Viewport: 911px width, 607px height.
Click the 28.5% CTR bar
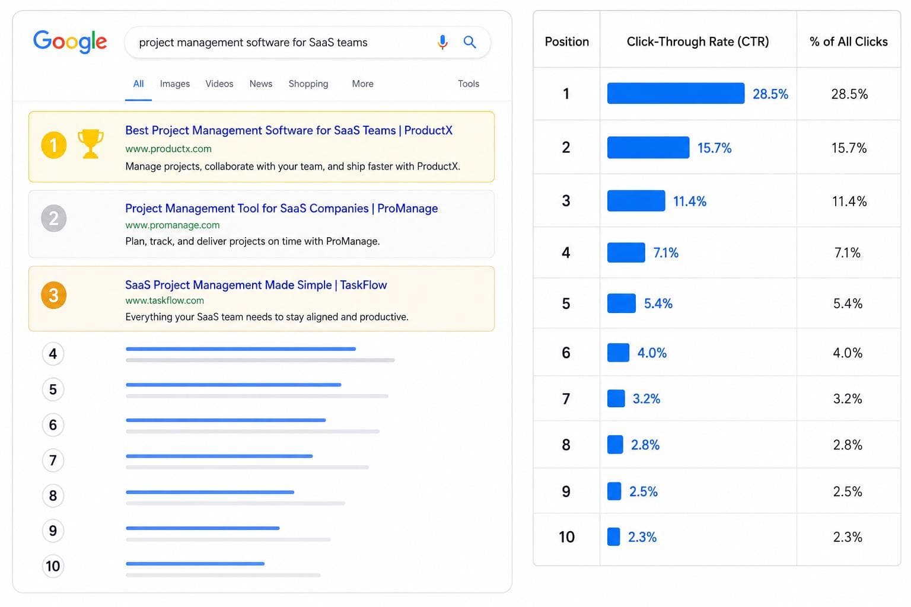coord(676,94)
